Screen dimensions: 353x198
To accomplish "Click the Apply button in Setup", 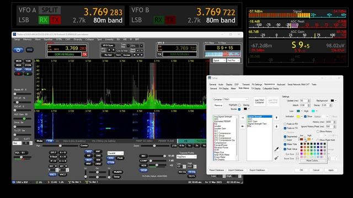I will coord(331,170).
